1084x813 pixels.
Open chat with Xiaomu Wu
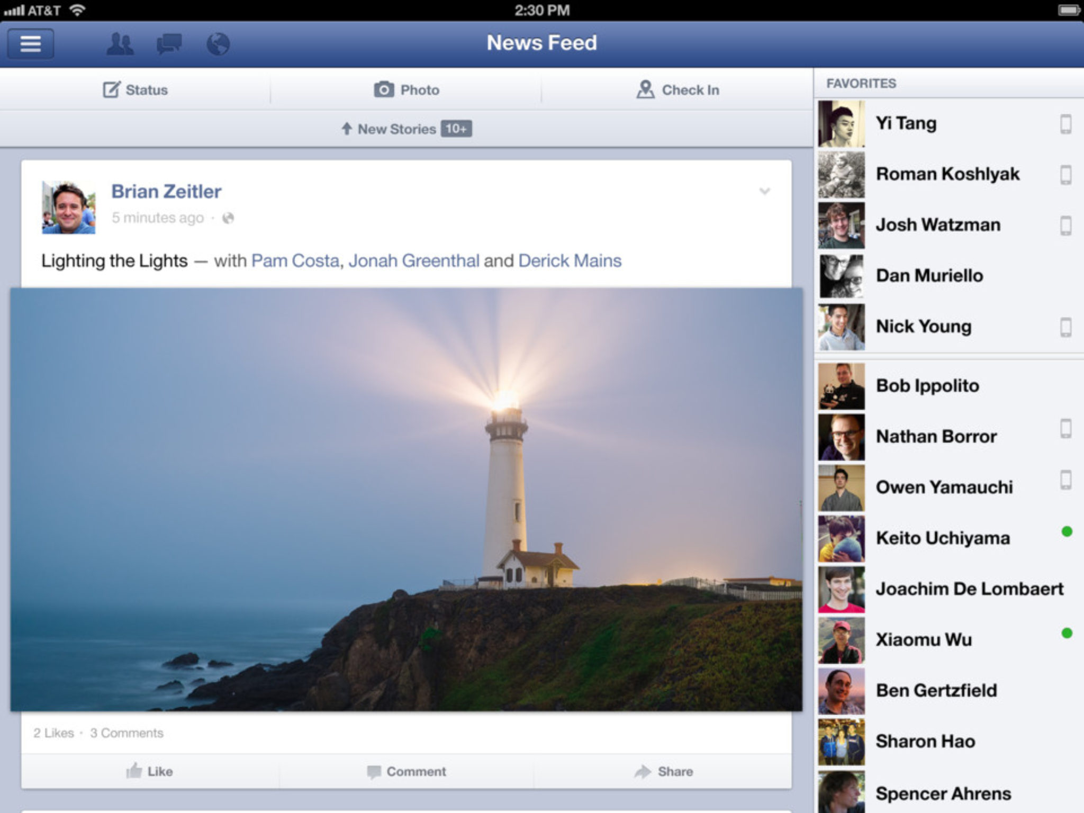pyautogui.click(x=948, y=640)
